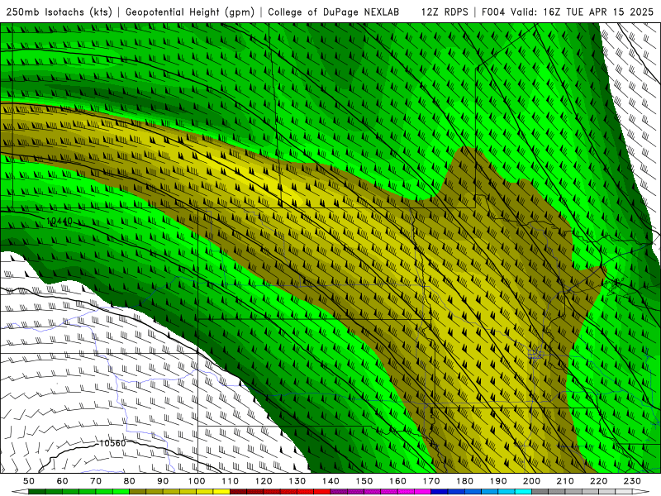Select the dark red swatch right of 110
Screen dimensions: 661x496
[238, 492]
